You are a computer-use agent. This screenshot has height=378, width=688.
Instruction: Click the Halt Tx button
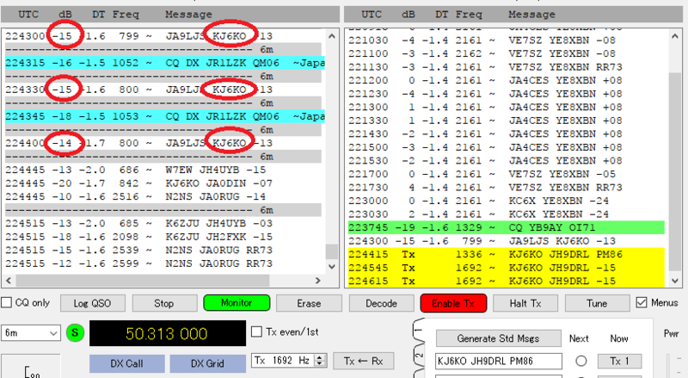[x=525, y=303]
